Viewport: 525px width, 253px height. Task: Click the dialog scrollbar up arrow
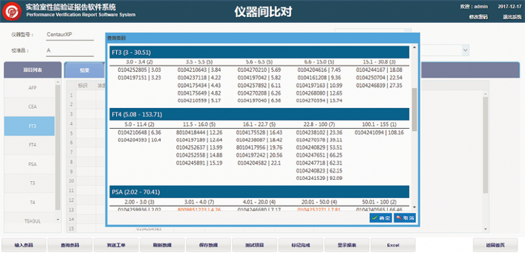(414, 48)
